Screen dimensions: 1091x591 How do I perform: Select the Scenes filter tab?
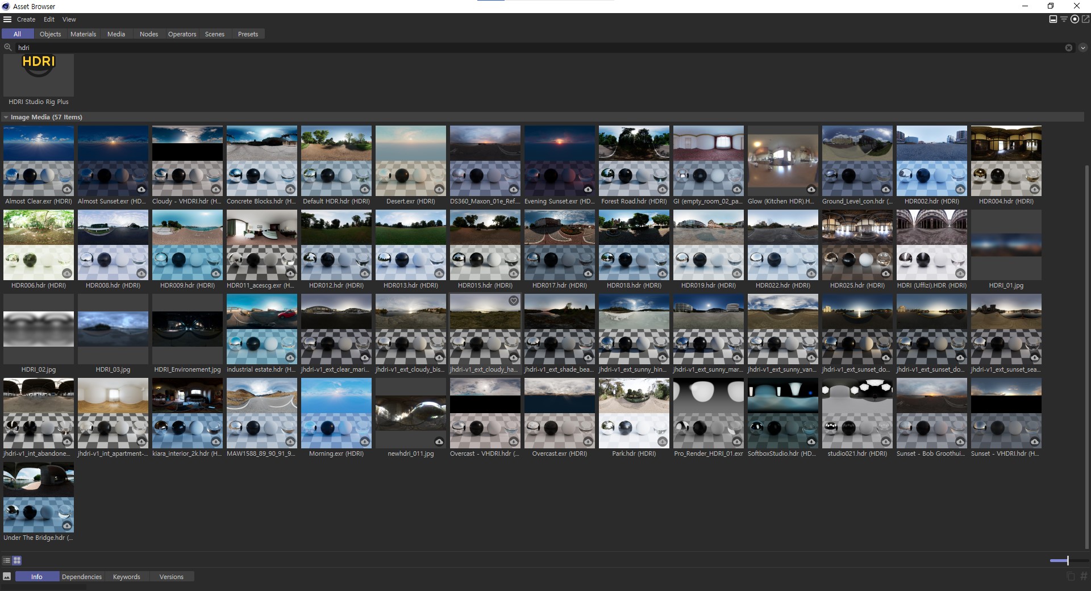coord(215,34)
